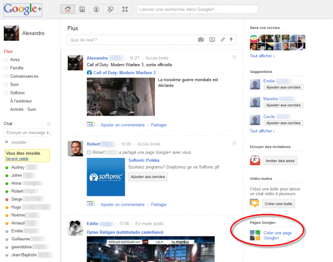Open the Softonic logo image

click(x=106, y=177)
